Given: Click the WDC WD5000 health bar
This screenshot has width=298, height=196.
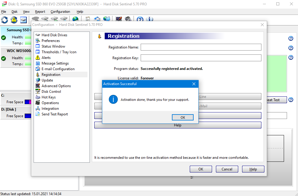Looking at the screenshot, I should pos(28,58).
